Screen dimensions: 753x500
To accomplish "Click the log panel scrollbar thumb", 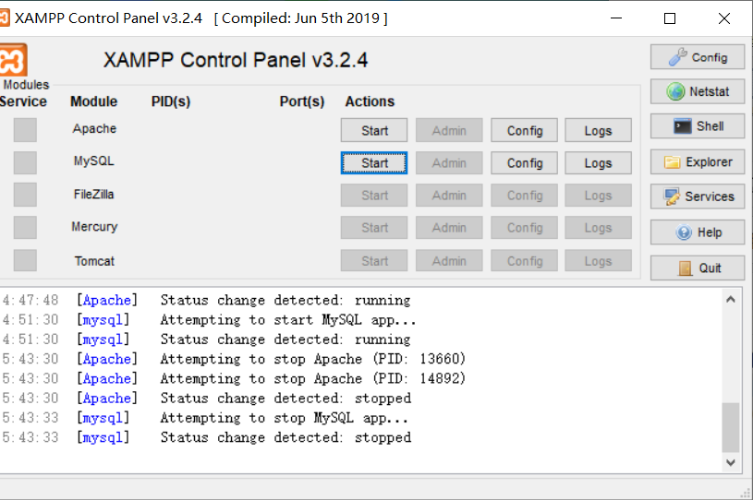I will point(731,428).
